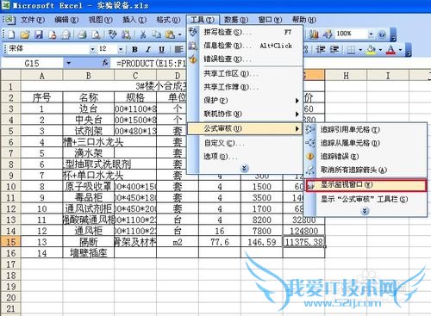The width and height of the screenshot is (431, 316).
Task: Select 追踪引用单元格 in the submenu
Action: point(365,129)
